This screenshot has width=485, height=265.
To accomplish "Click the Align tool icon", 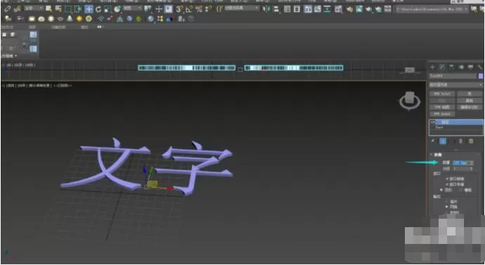I will 276,9.
